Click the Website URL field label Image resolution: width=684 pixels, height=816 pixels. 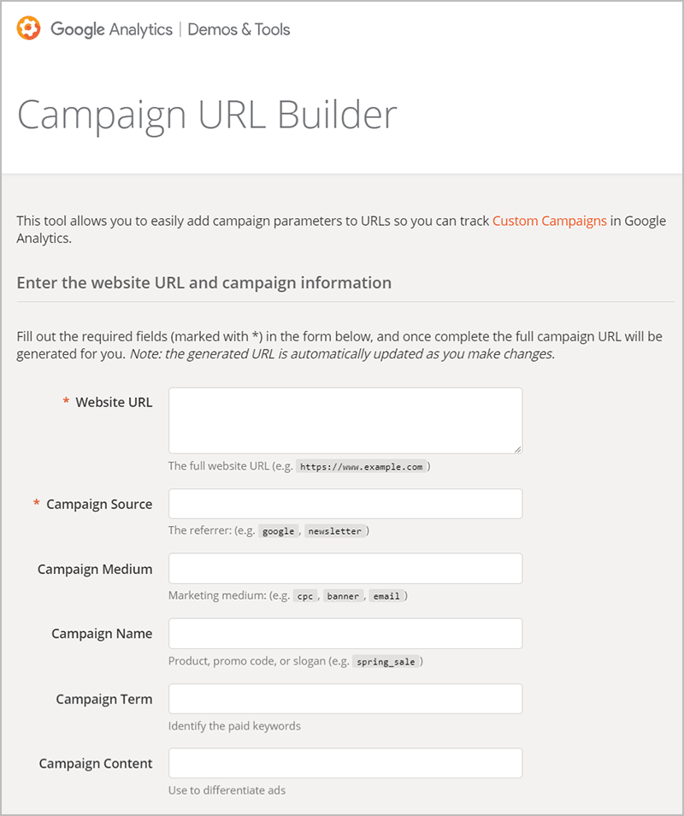(x=114, y=402)
